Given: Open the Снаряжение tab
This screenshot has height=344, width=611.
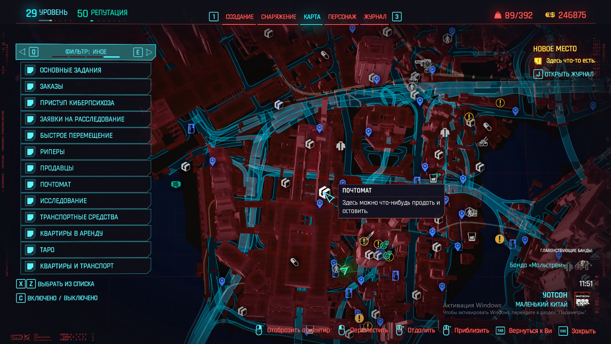Looking at the screenshot, I should [x=279, y=17].
